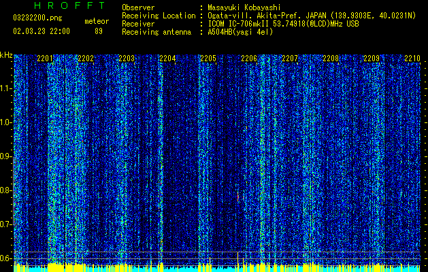This screenshot has width=428, height=272.
Task: Click the 0.9 kHz axis tick label
Action: point(5,156)
